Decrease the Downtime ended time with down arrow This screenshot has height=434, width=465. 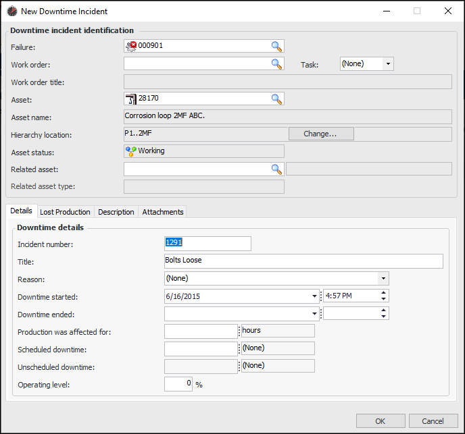pos(384,317)
